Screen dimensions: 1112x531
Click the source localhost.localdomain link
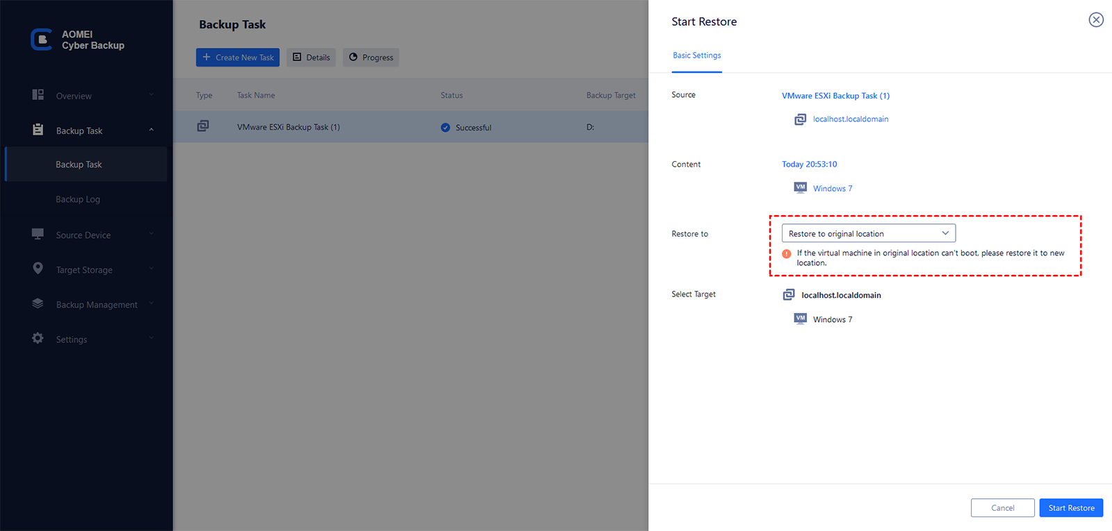coord(851,119)
